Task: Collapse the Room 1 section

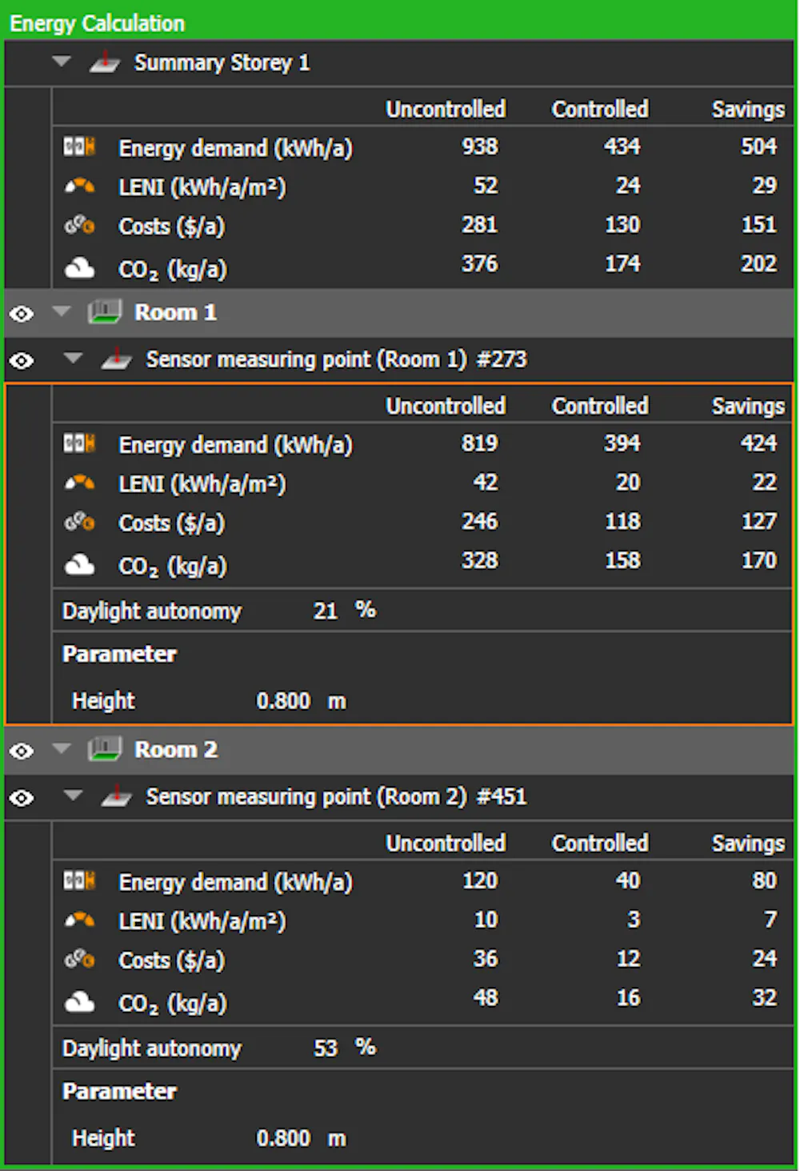Action: point(62,311)
